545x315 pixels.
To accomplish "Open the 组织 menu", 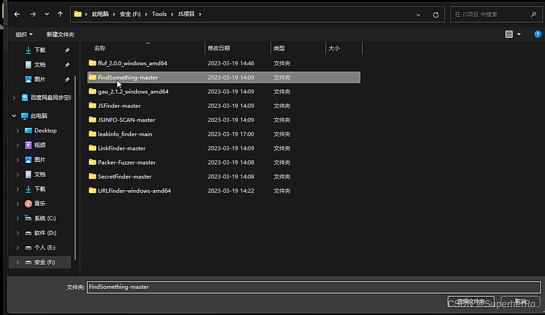I will [x=24, y=34].
